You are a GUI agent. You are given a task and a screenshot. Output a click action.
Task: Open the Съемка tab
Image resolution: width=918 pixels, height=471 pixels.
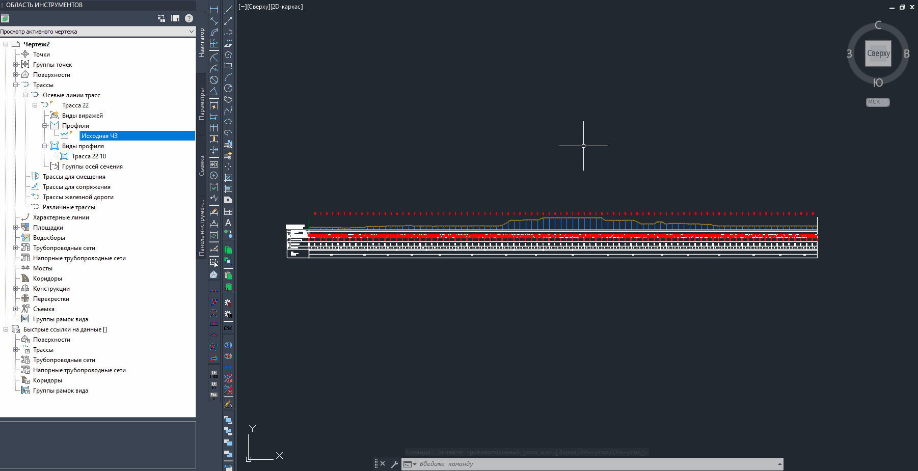[x=202, y=165]
